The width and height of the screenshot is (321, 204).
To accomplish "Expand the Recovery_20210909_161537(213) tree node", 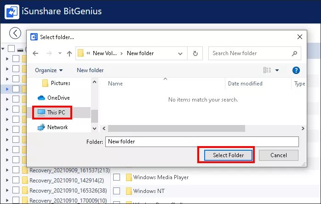I will [x=7, y=170].
